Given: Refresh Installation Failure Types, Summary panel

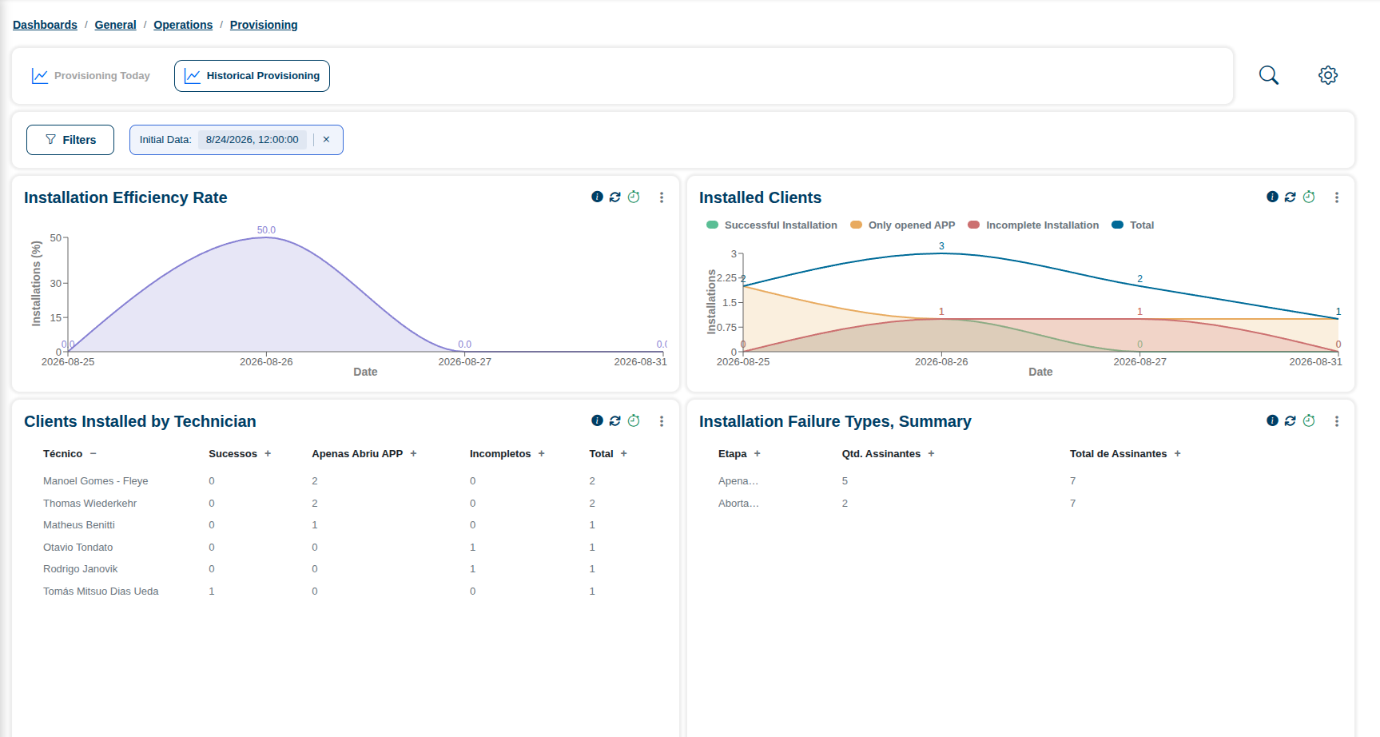Looking at the screenshot, I should point(1291,420).
